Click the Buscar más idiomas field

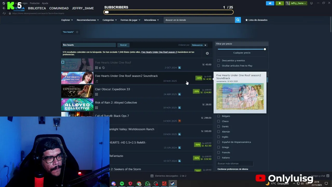click(x=235, y=164)
